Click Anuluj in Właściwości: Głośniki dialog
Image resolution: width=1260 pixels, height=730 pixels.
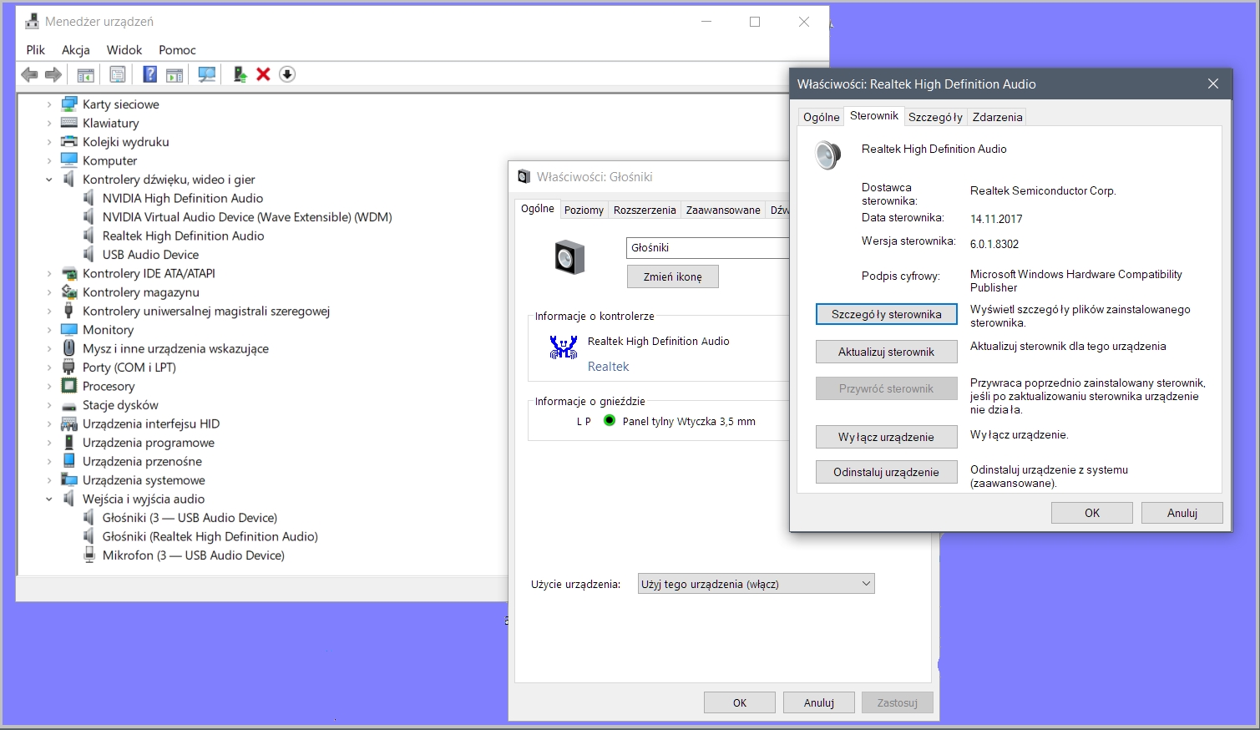tap(819, 702)
